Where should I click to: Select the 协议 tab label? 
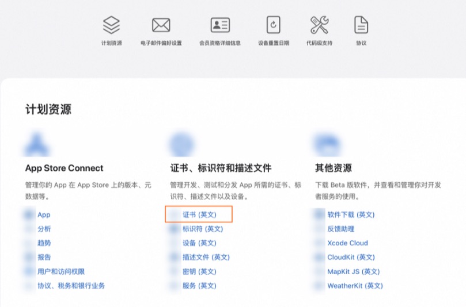pos(361,43)
